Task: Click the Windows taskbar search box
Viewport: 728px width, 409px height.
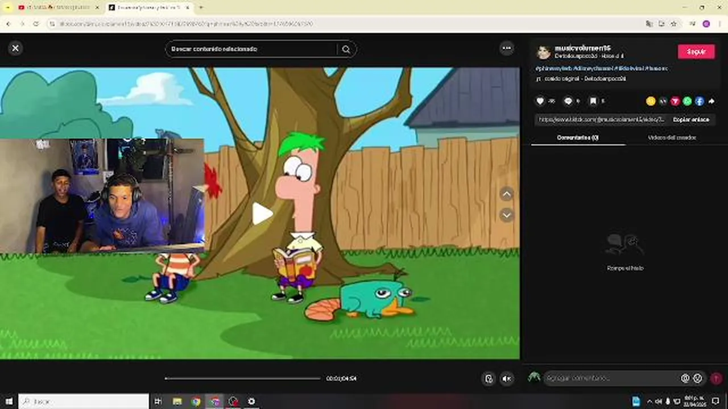Action: [84, 401]
